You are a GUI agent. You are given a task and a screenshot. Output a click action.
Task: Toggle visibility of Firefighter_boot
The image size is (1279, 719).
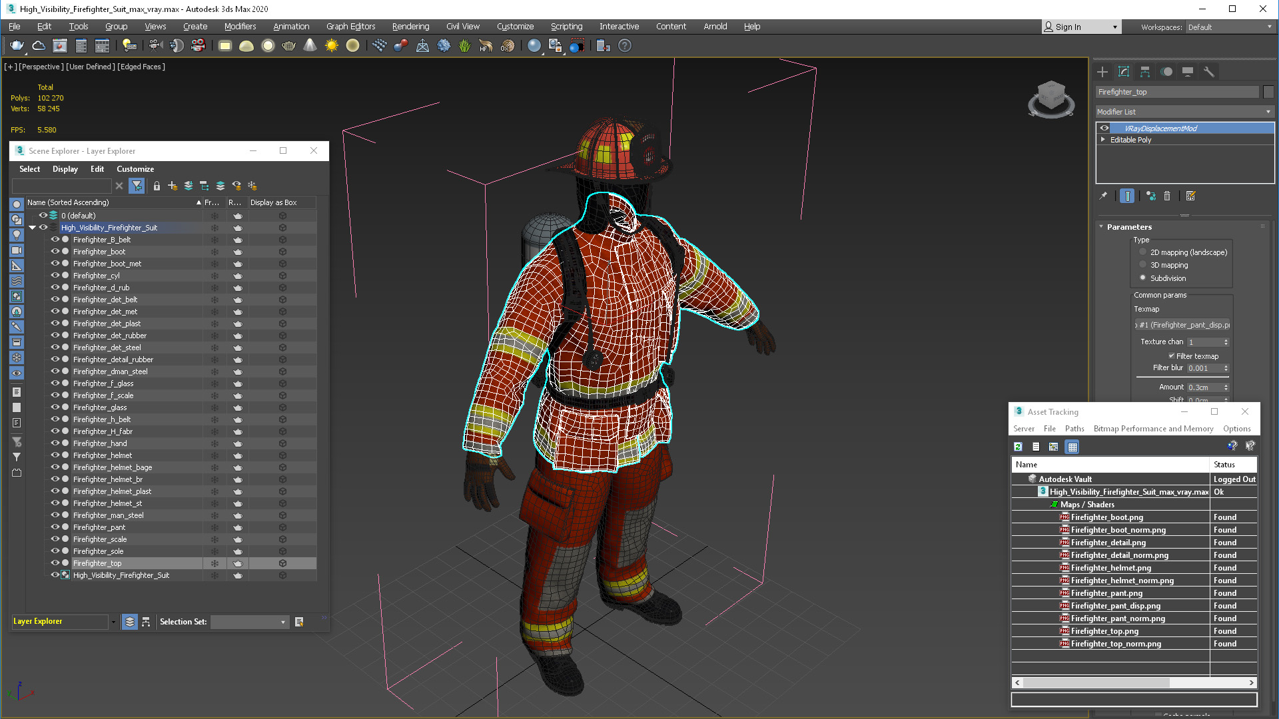[55, 252]
